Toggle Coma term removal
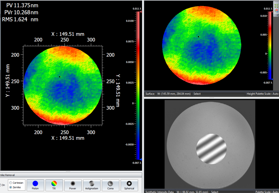279x193 pixels. pos(110,185)
